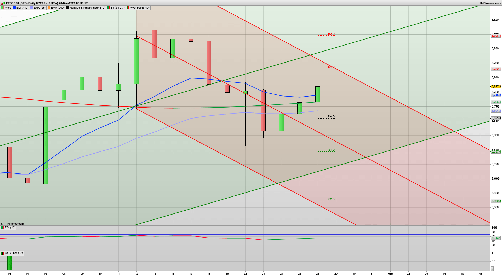The width and height of the screenshot is (502, 276).
Task: Select the orange EMA (200) legend icon
Action: pos(49,8)
